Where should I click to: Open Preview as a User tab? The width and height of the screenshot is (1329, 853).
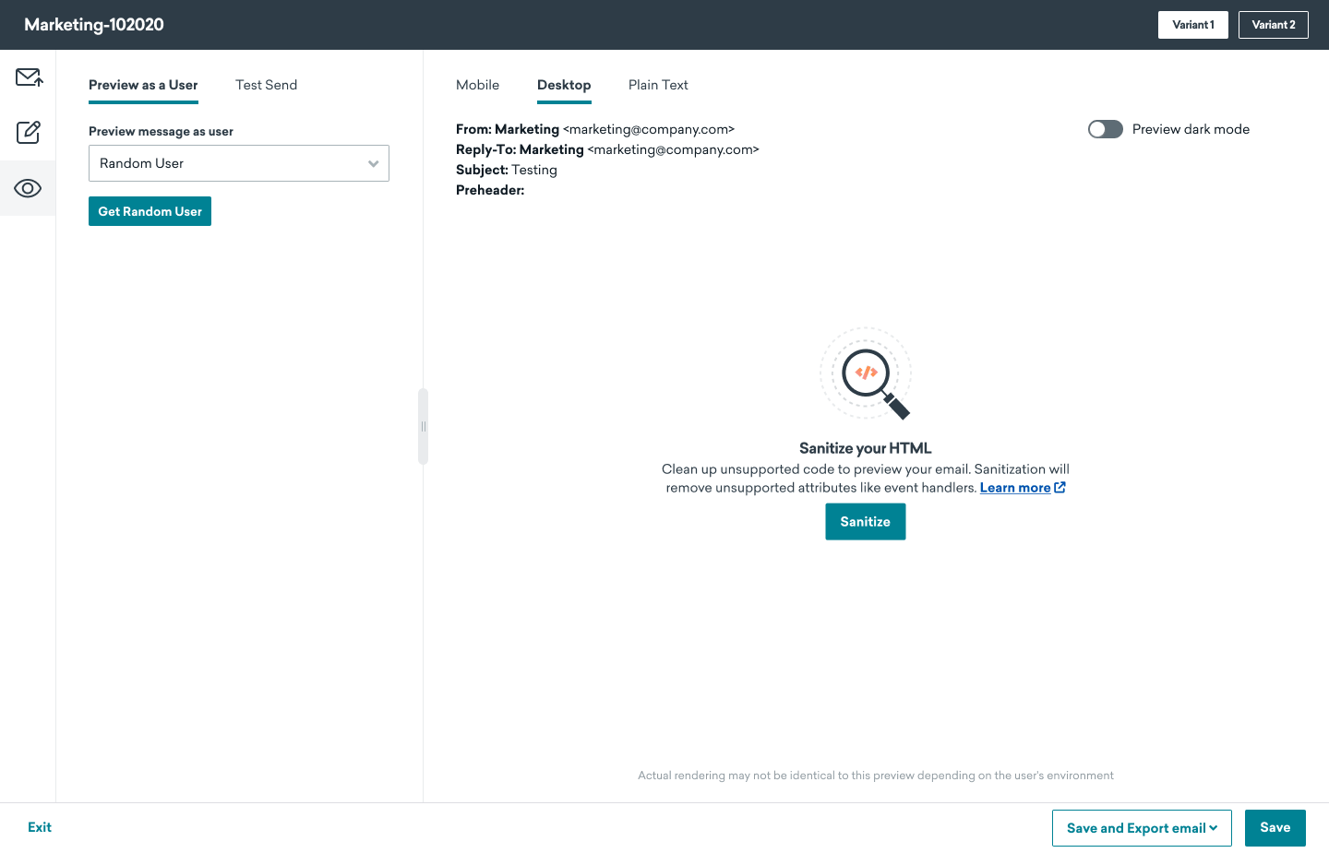[143, 85]
